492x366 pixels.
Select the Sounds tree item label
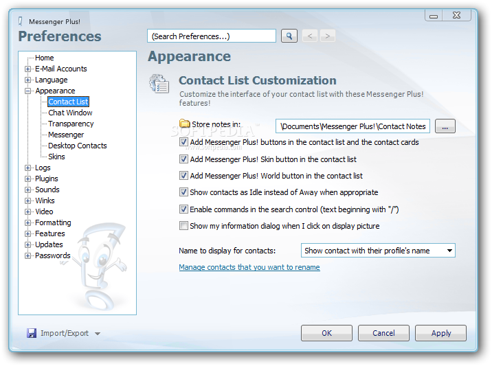[x=47, y=190]
